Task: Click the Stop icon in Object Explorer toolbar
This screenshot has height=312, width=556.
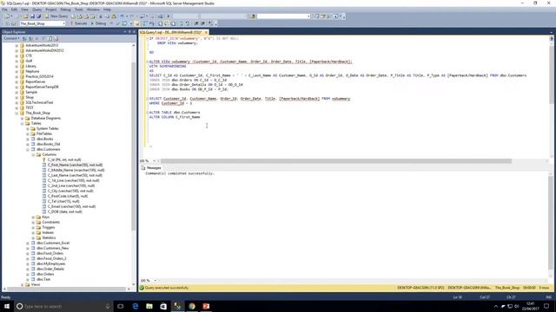Action: point(36,38)
